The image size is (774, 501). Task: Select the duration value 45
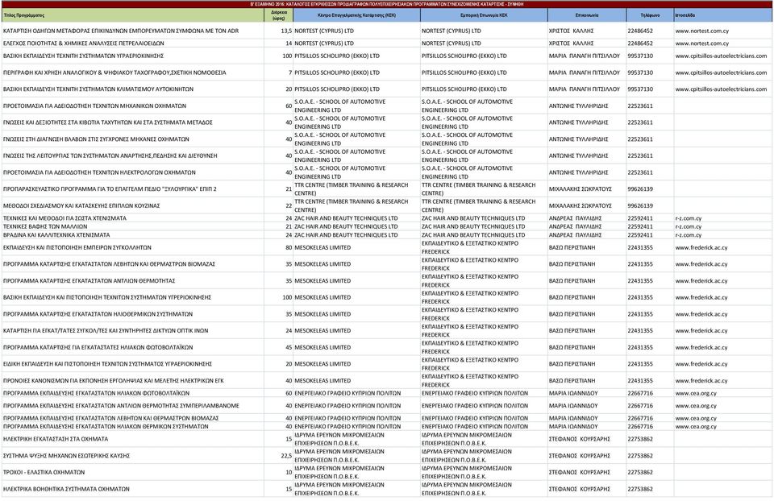tap(289, 348)
